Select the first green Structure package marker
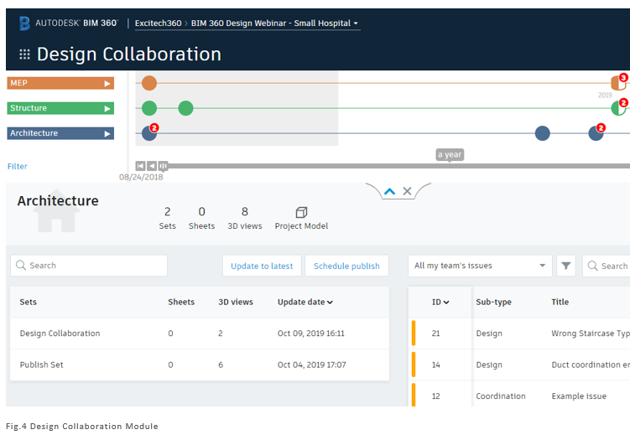The height and width of the screenshot is (440, 630). pyautogui.click(x=149, y=108)
